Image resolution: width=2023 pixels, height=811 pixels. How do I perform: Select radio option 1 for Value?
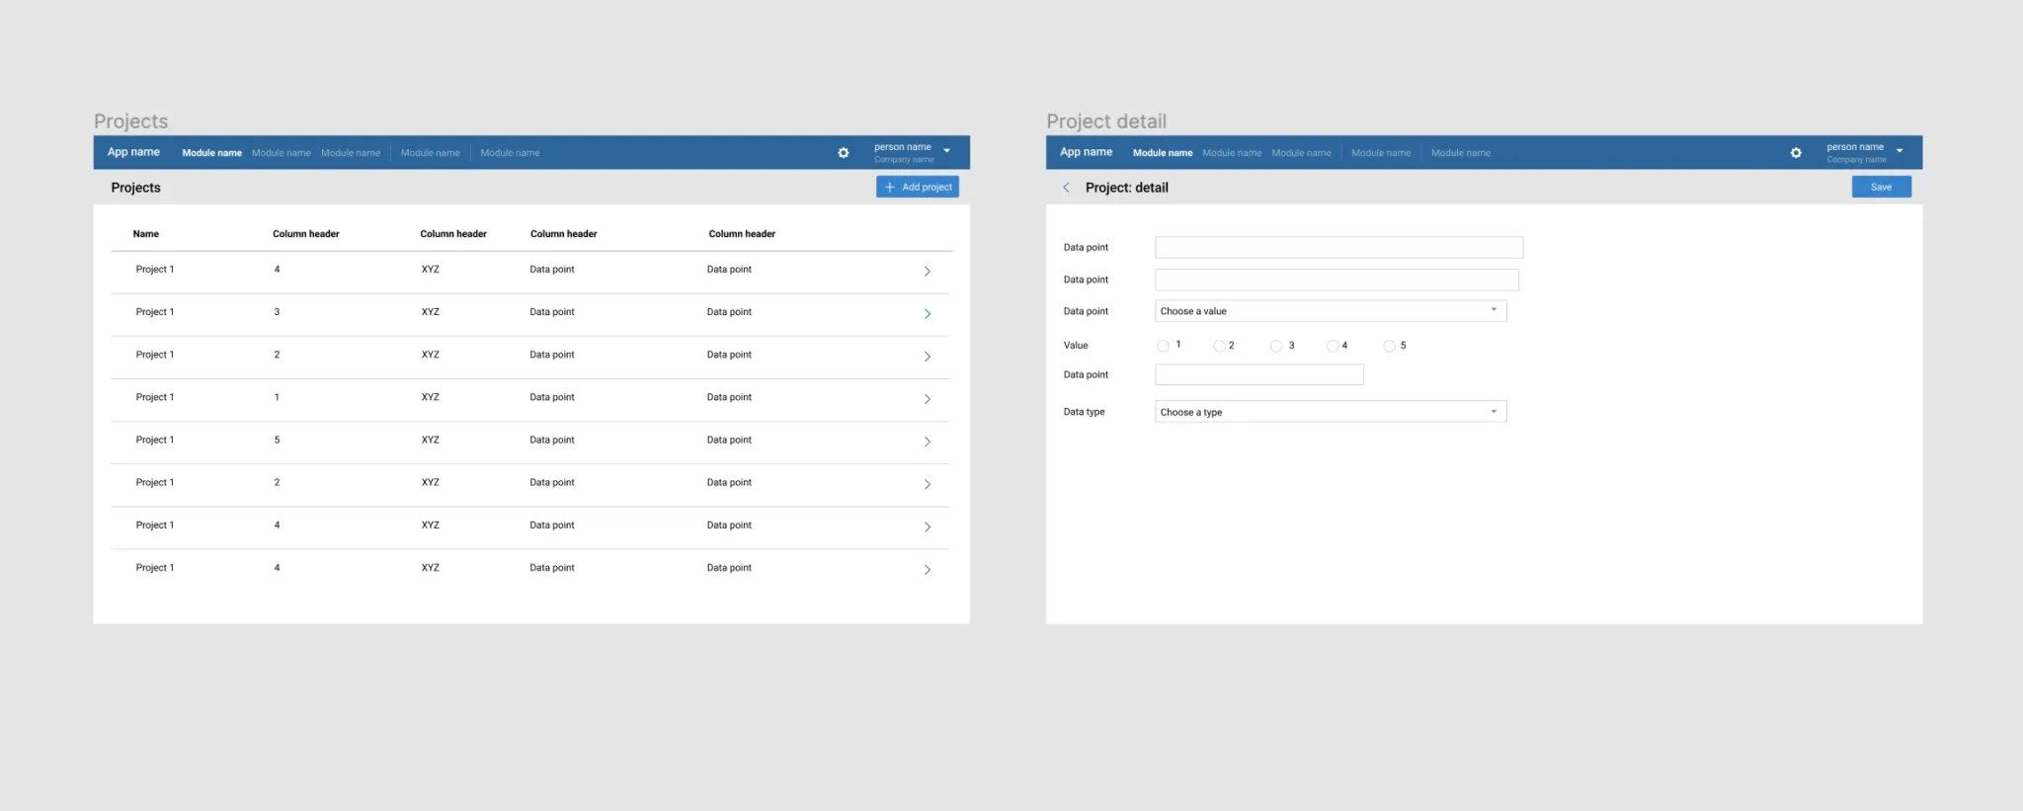tap(1163, 346)
